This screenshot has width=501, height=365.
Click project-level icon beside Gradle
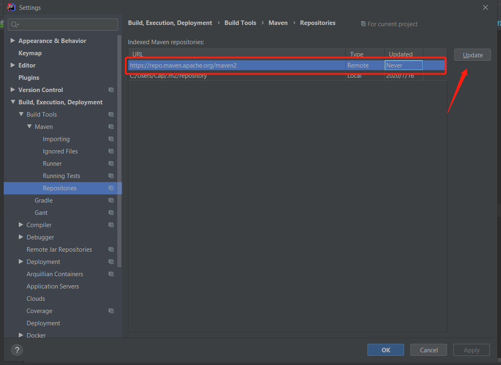tap(111, 201)
